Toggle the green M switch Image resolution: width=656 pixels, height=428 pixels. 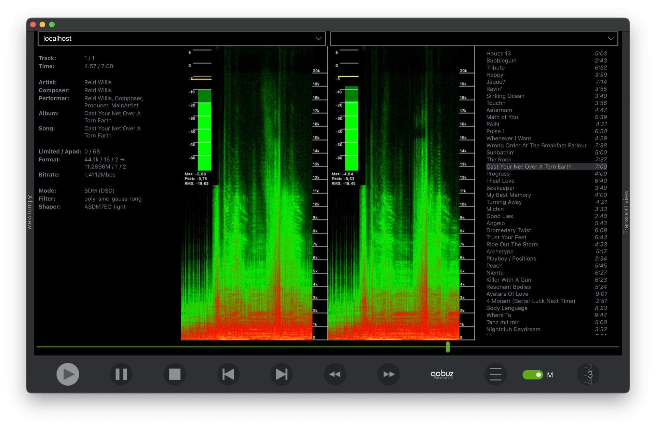coord(533,375)
